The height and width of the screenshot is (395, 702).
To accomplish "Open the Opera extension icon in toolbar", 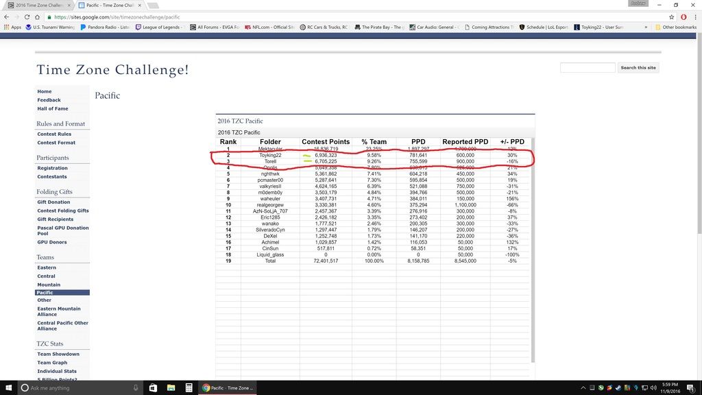I will point(683,16).
